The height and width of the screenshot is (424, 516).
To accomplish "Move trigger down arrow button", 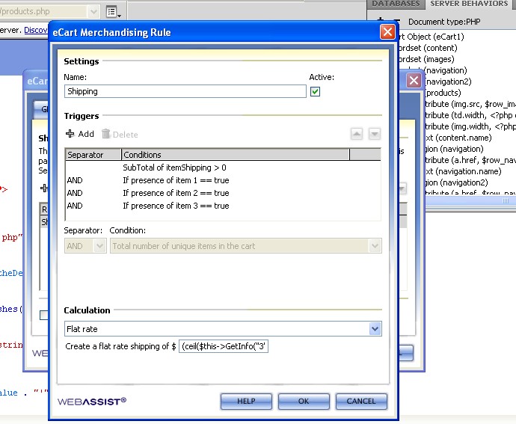I will pyautogui.click(x=375, y=134).
